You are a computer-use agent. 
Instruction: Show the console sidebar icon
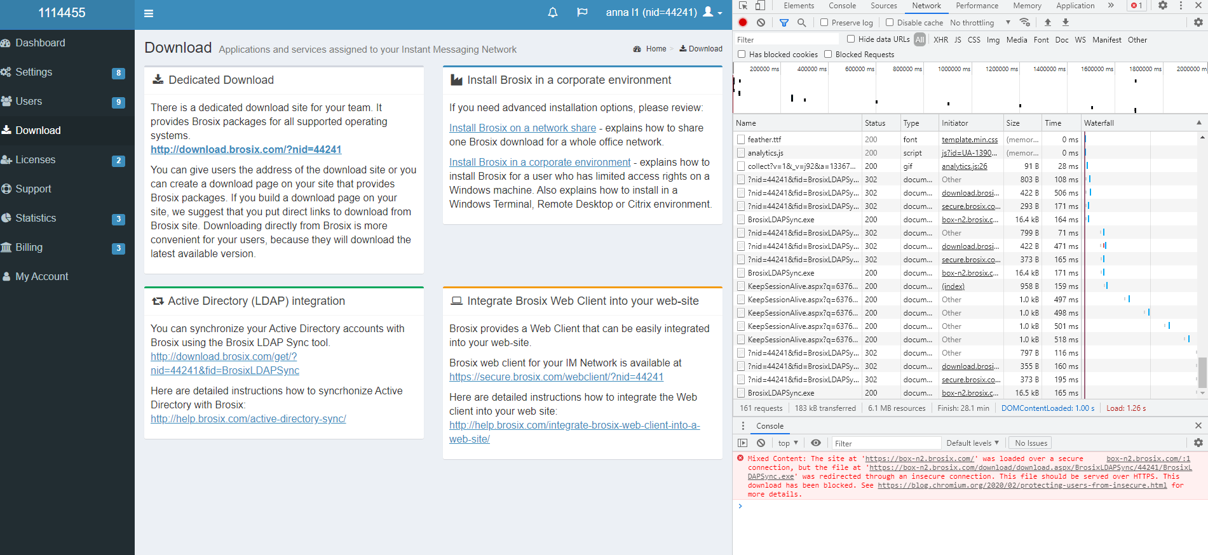[x=743, y=443]
